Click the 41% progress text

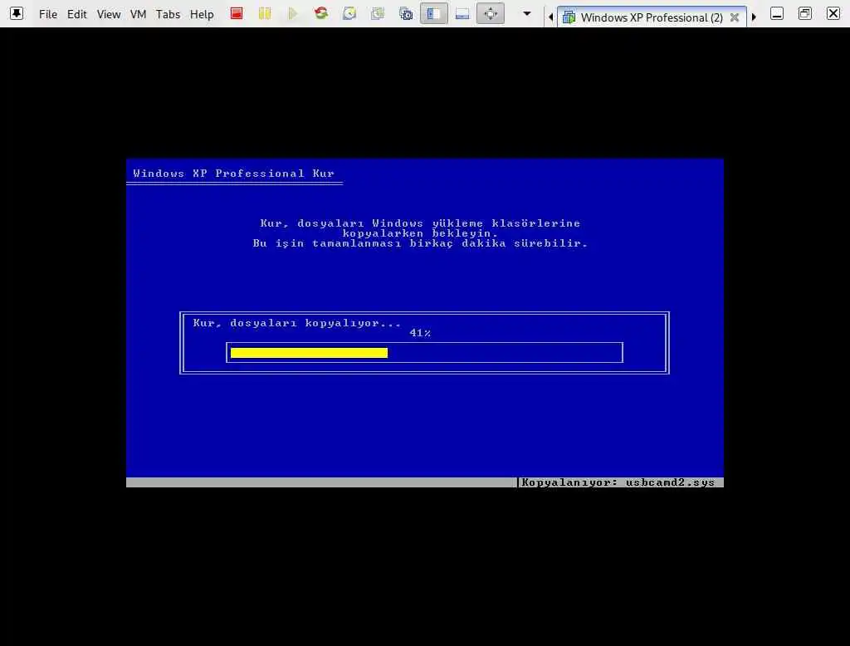420,333
